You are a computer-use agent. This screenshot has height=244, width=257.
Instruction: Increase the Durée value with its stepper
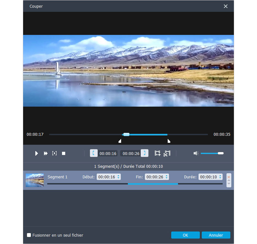[220, 175]
